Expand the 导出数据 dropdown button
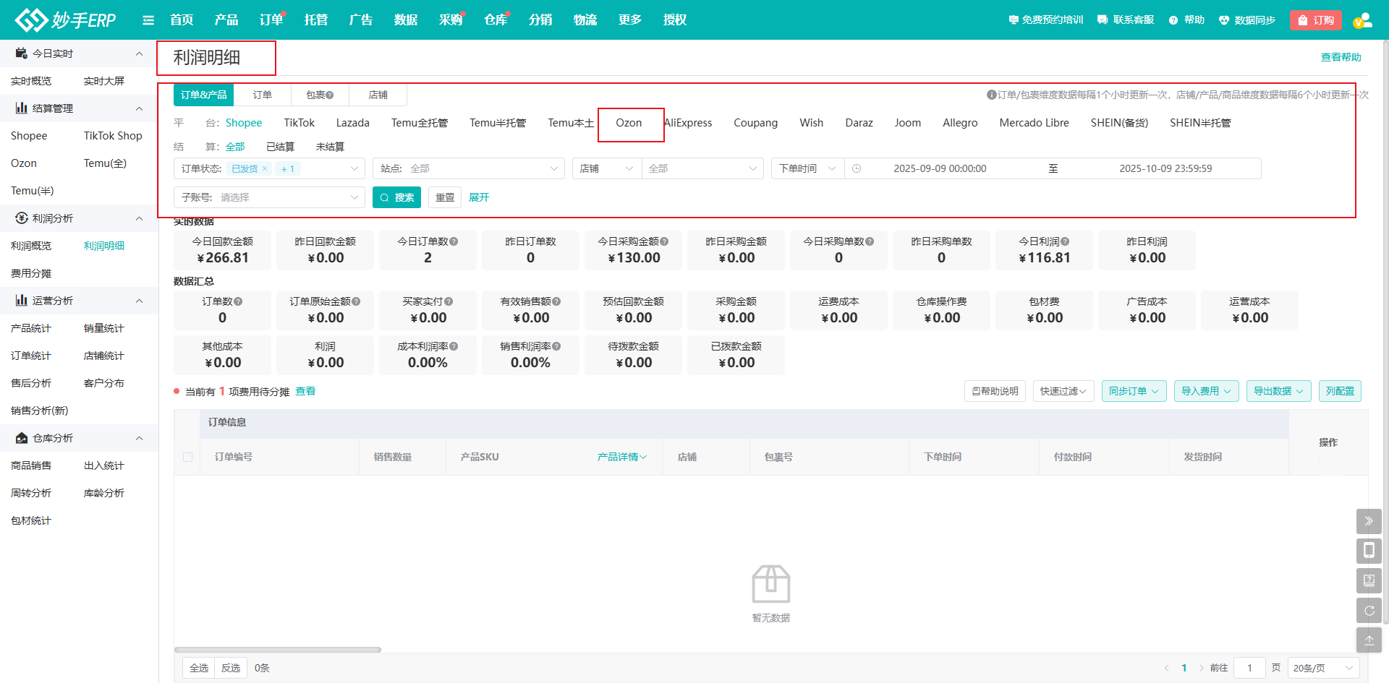 (1278, 391)
